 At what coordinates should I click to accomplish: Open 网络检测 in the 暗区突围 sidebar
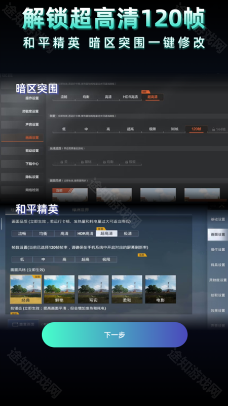22,190
